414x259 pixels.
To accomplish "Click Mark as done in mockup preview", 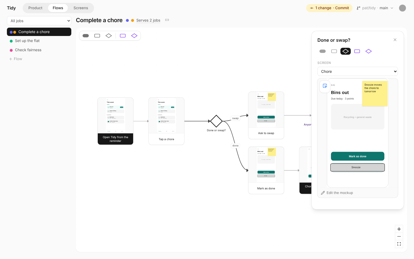I will pos(358,156).
